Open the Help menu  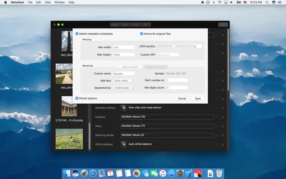[71, 3]
